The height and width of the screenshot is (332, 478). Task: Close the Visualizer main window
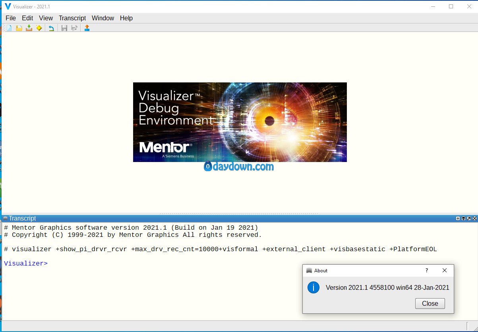tap(469, 6)
